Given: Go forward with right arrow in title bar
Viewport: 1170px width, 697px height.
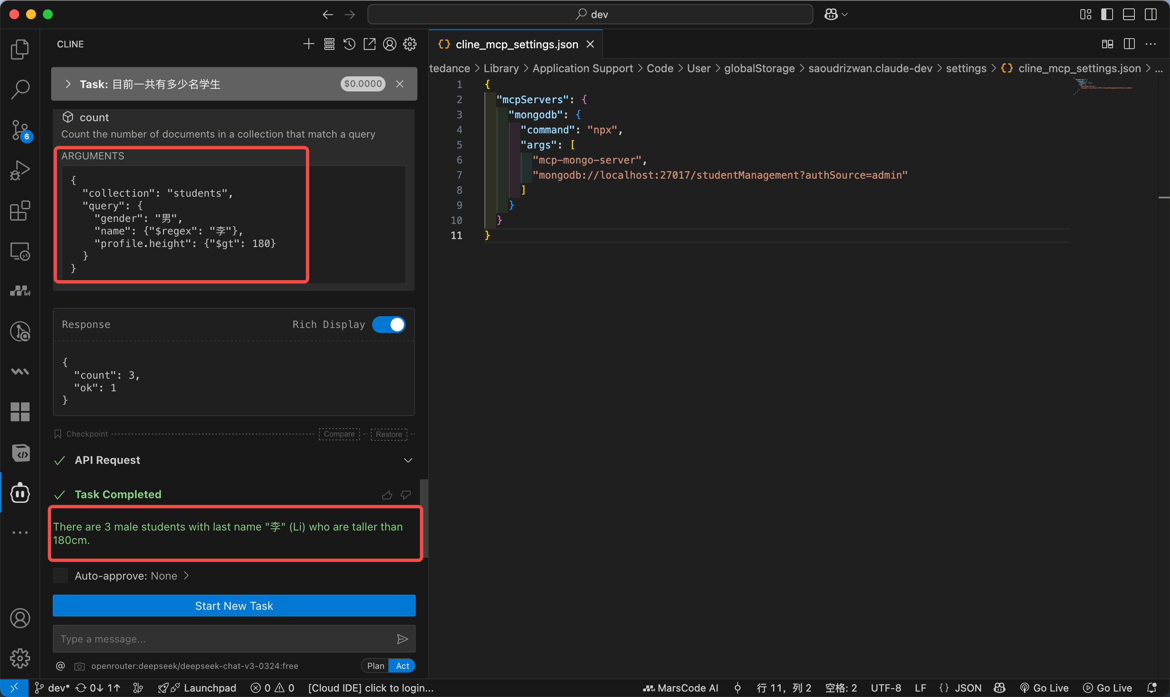Looking at the screenshot, I should click(x=349, y=15).
